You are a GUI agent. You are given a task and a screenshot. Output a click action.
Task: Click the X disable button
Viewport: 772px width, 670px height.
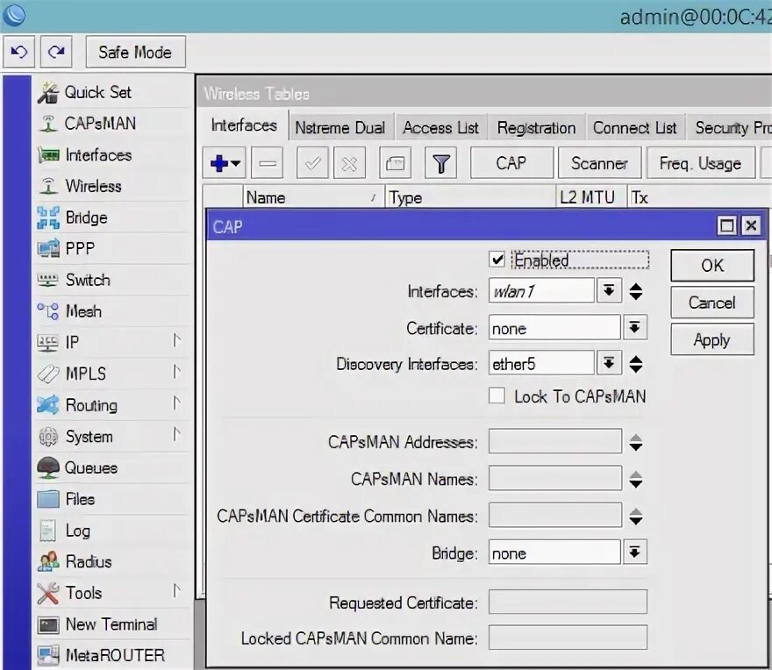(349, 163)
